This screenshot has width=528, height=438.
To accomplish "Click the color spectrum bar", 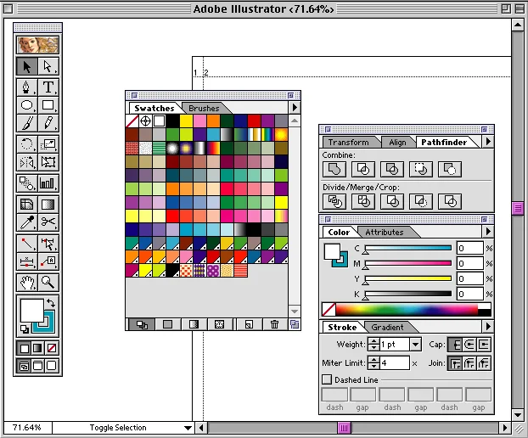I will coord(407,309).
